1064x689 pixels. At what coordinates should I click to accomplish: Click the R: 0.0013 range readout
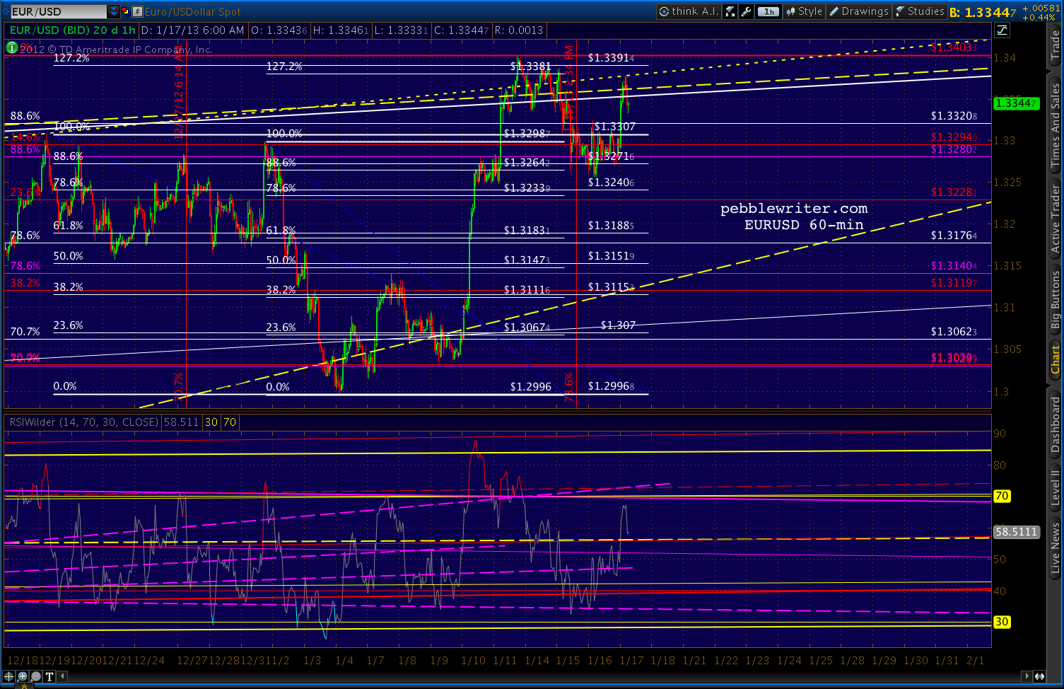[518, 30]
